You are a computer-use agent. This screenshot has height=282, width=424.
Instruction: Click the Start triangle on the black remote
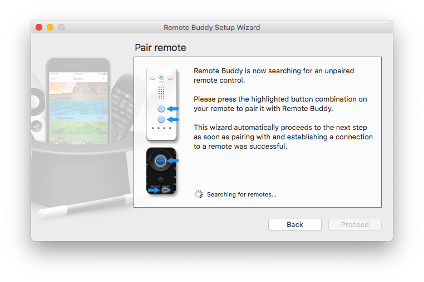click(166, 190)
